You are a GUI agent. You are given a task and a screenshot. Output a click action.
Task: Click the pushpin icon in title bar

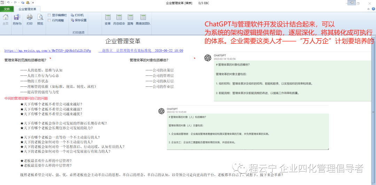pos(352,2)
